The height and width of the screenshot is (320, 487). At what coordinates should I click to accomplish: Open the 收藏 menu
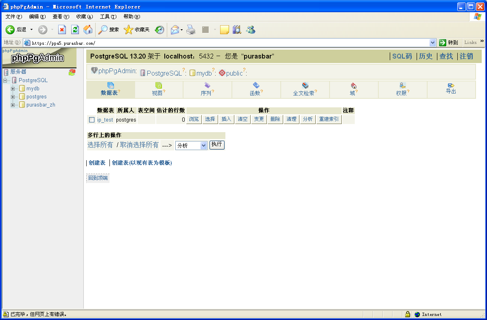coord(85,16)
